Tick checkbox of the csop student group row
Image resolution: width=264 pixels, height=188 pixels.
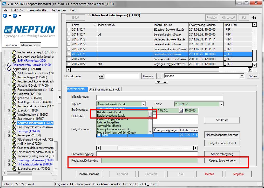click(x=99, y=135)
